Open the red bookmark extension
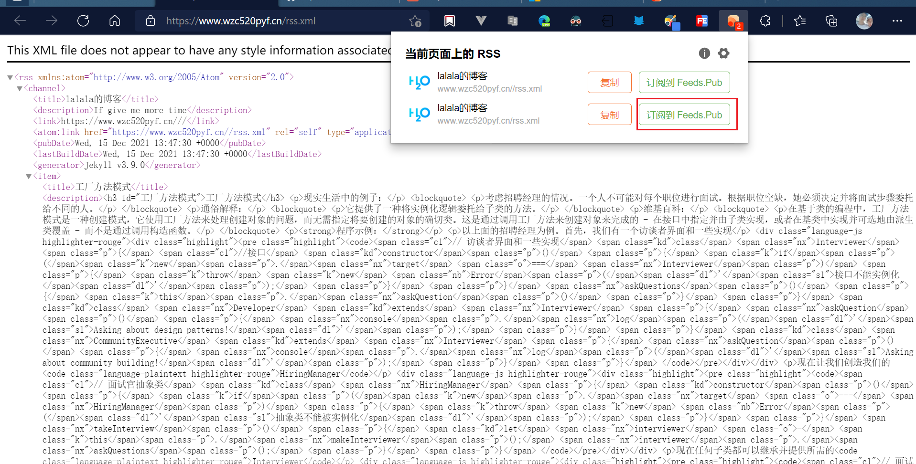The width and height of the screenshot is (916, 464). pos(450,21)
